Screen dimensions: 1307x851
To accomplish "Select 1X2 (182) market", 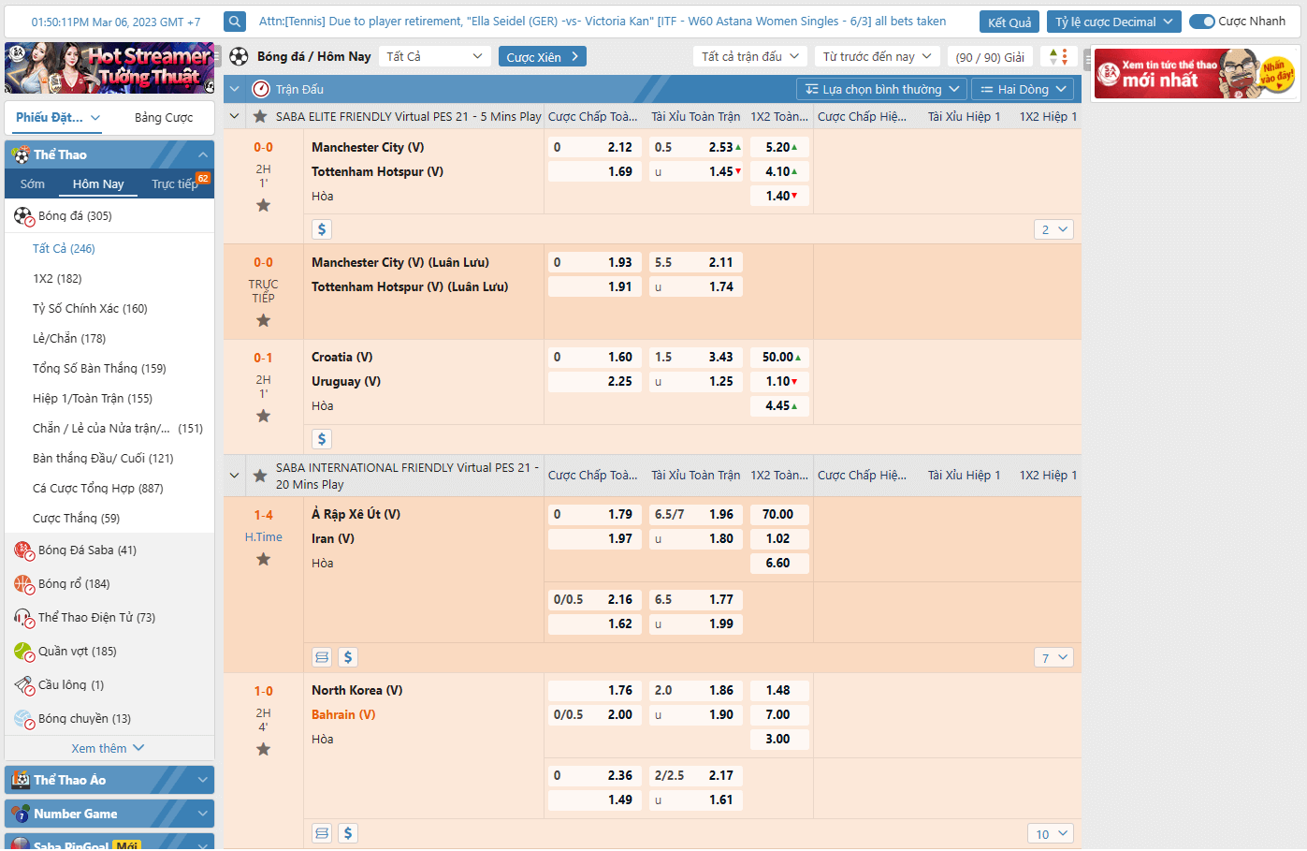I will tap(57, 279).
